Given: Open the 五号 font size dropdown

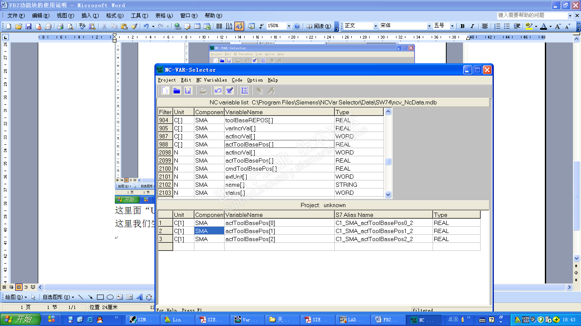Looking at the screenshot, I should click(x=452, y=26).
